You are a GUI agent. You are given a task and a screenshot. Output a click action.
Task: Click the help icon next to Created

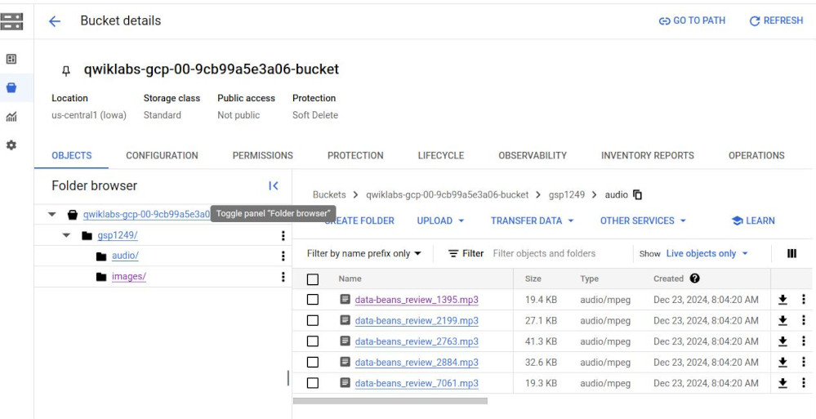pyautogui.click(x=694, y=279)
